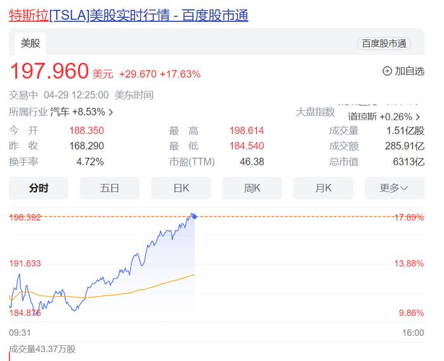Expand the 道琼斯 +0.26% index arrow
Image resolution: width=444 pixels, height=361 pixels.
click(418, 117)
